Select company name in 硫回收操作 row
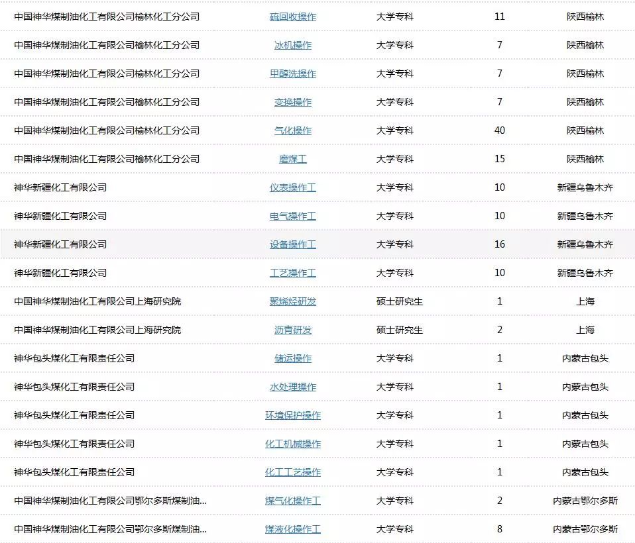This screenshot has height=543, width=635. pos(107,17)
